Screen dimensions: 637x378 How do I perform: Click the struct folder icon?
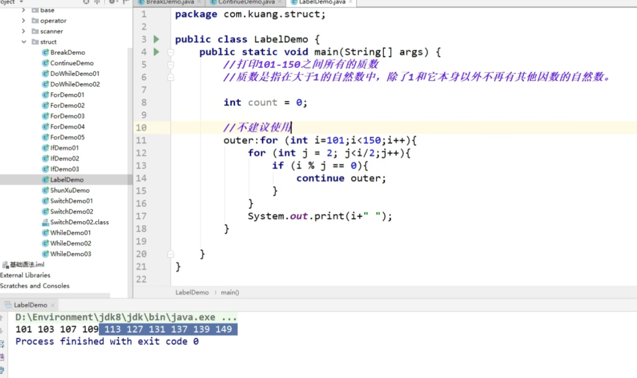[35, 42]
